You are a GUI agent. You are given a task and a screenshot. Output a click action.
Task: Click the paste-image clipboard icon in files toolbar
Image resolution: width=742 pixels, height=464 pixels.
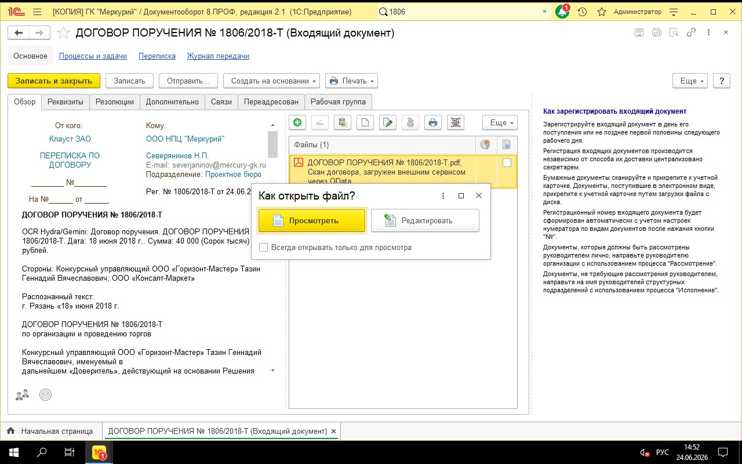click(343, 122)
